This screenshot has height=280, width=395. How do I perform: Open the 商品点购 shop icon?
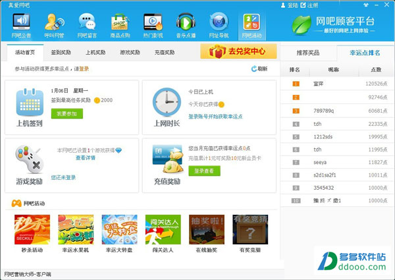120,25
